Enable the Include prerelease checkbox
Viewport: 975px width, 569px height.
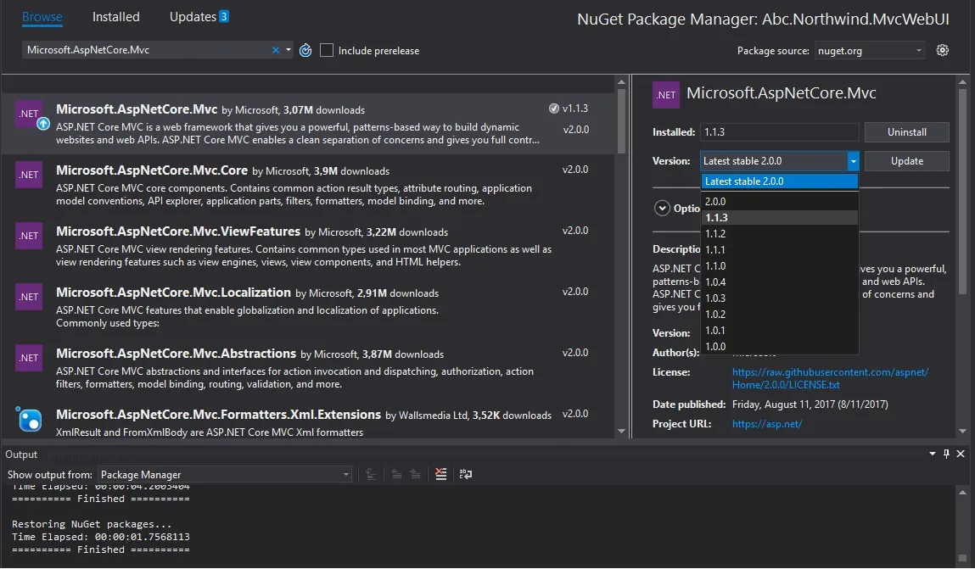point(327,51)
